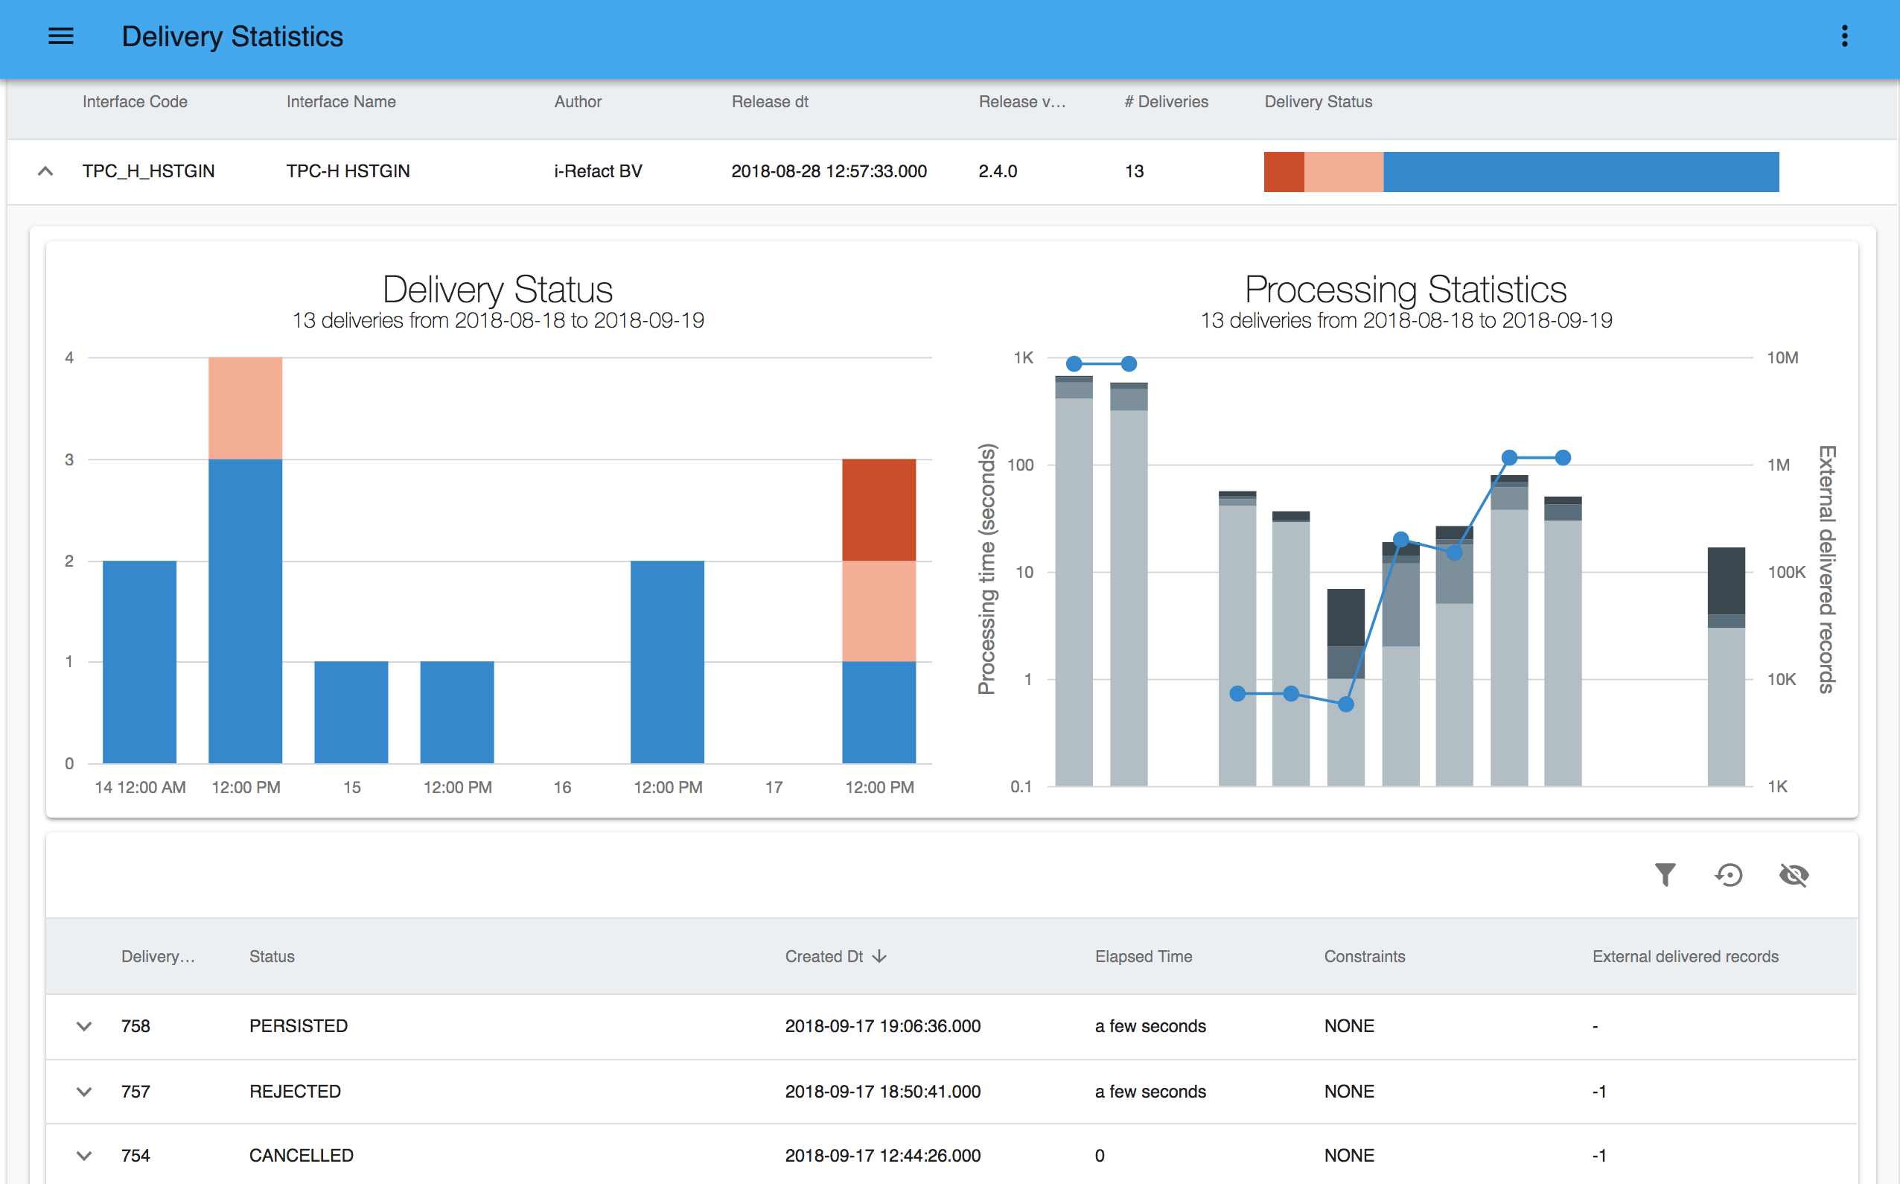Click the elapsed time 0 for delivery 754

(1099, 1156)
